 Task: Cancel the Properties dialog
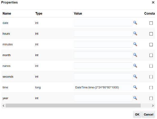[149, 114]
